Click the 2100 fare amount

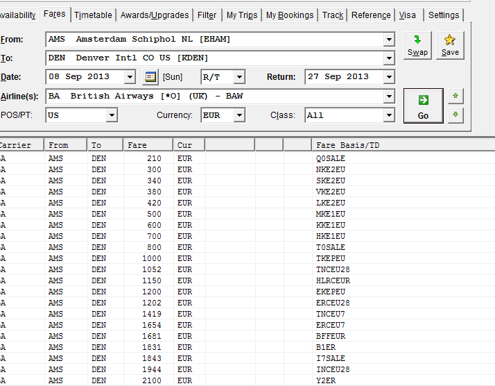[x=152, y=380]
